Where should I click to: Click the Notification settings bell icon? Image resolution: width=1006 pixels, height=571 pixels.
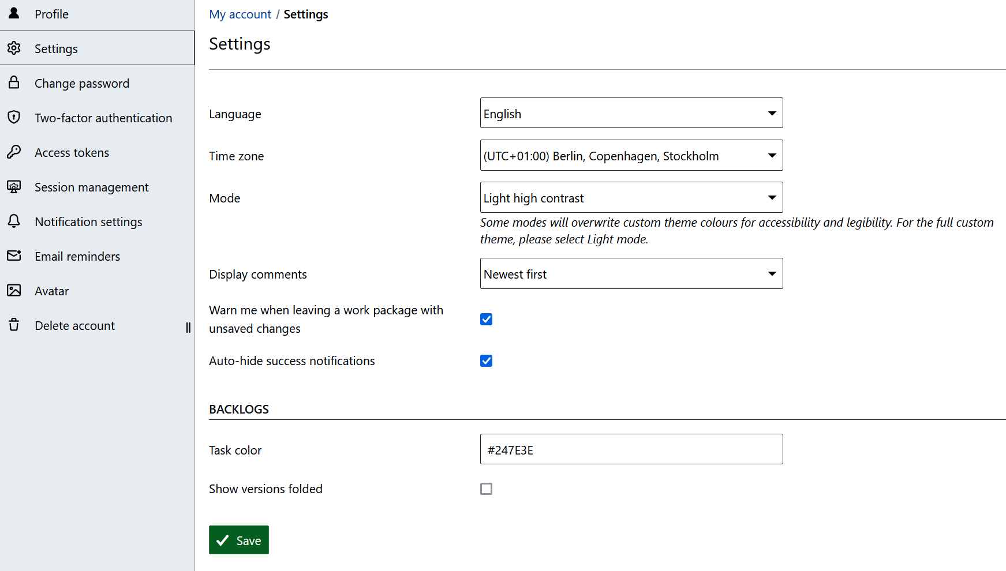pyautogui.click(x=14, y=221)
